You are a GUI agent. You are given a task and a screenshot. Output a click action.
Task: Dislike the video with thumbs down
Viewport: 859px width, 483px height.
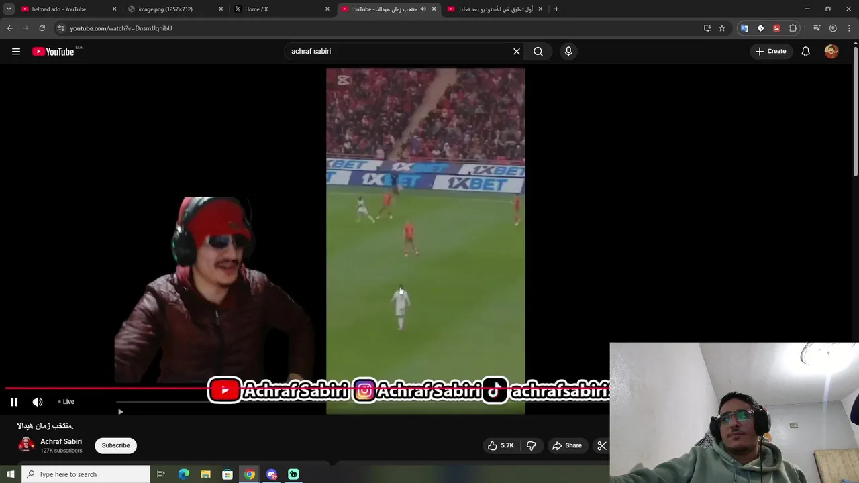pyautogui.click(x=531, y=445)
